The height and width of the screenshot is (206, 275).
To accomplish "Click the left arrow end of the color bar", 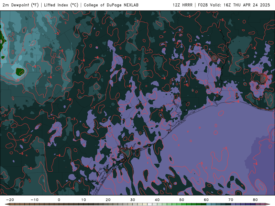I will coord(7,204).
